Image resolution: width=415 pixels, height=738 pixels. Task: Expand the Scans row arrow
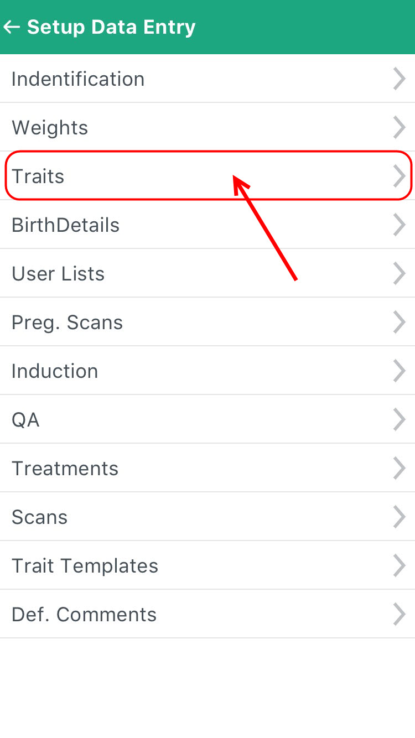[400, 517]
